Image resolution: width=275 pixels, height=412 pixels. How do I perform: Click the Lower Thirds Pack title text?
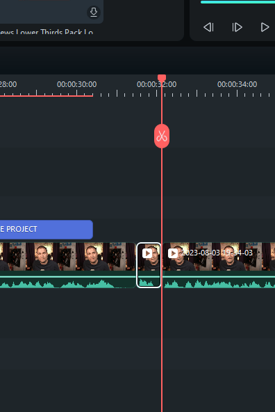click(x=46, y=32)
